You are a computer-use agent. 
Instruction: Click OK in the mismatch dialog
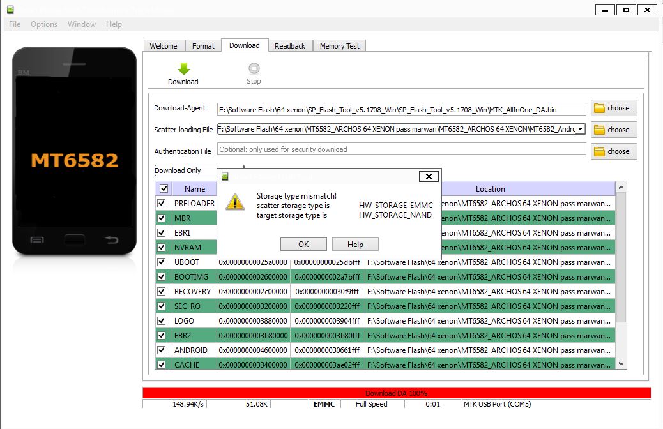point(303,245)
